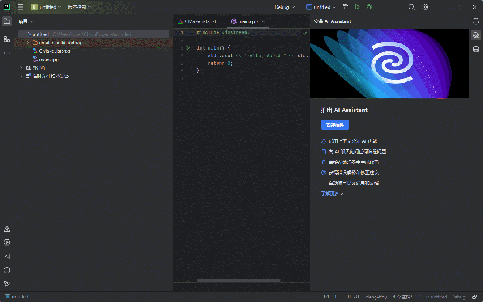Open the Problems tool window
Image resolution: width=483 pixels, height=302 pixels.
7,270
